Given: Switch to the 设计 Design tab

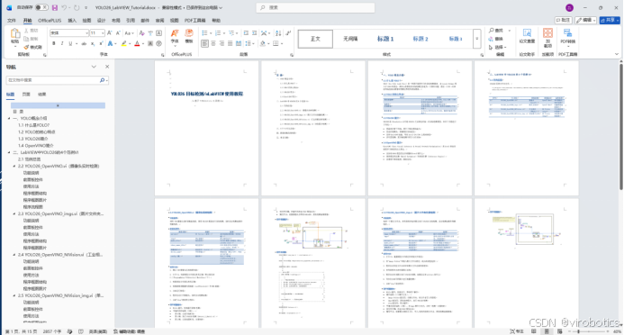Looking at the screenshot, I should click(102, 21).
